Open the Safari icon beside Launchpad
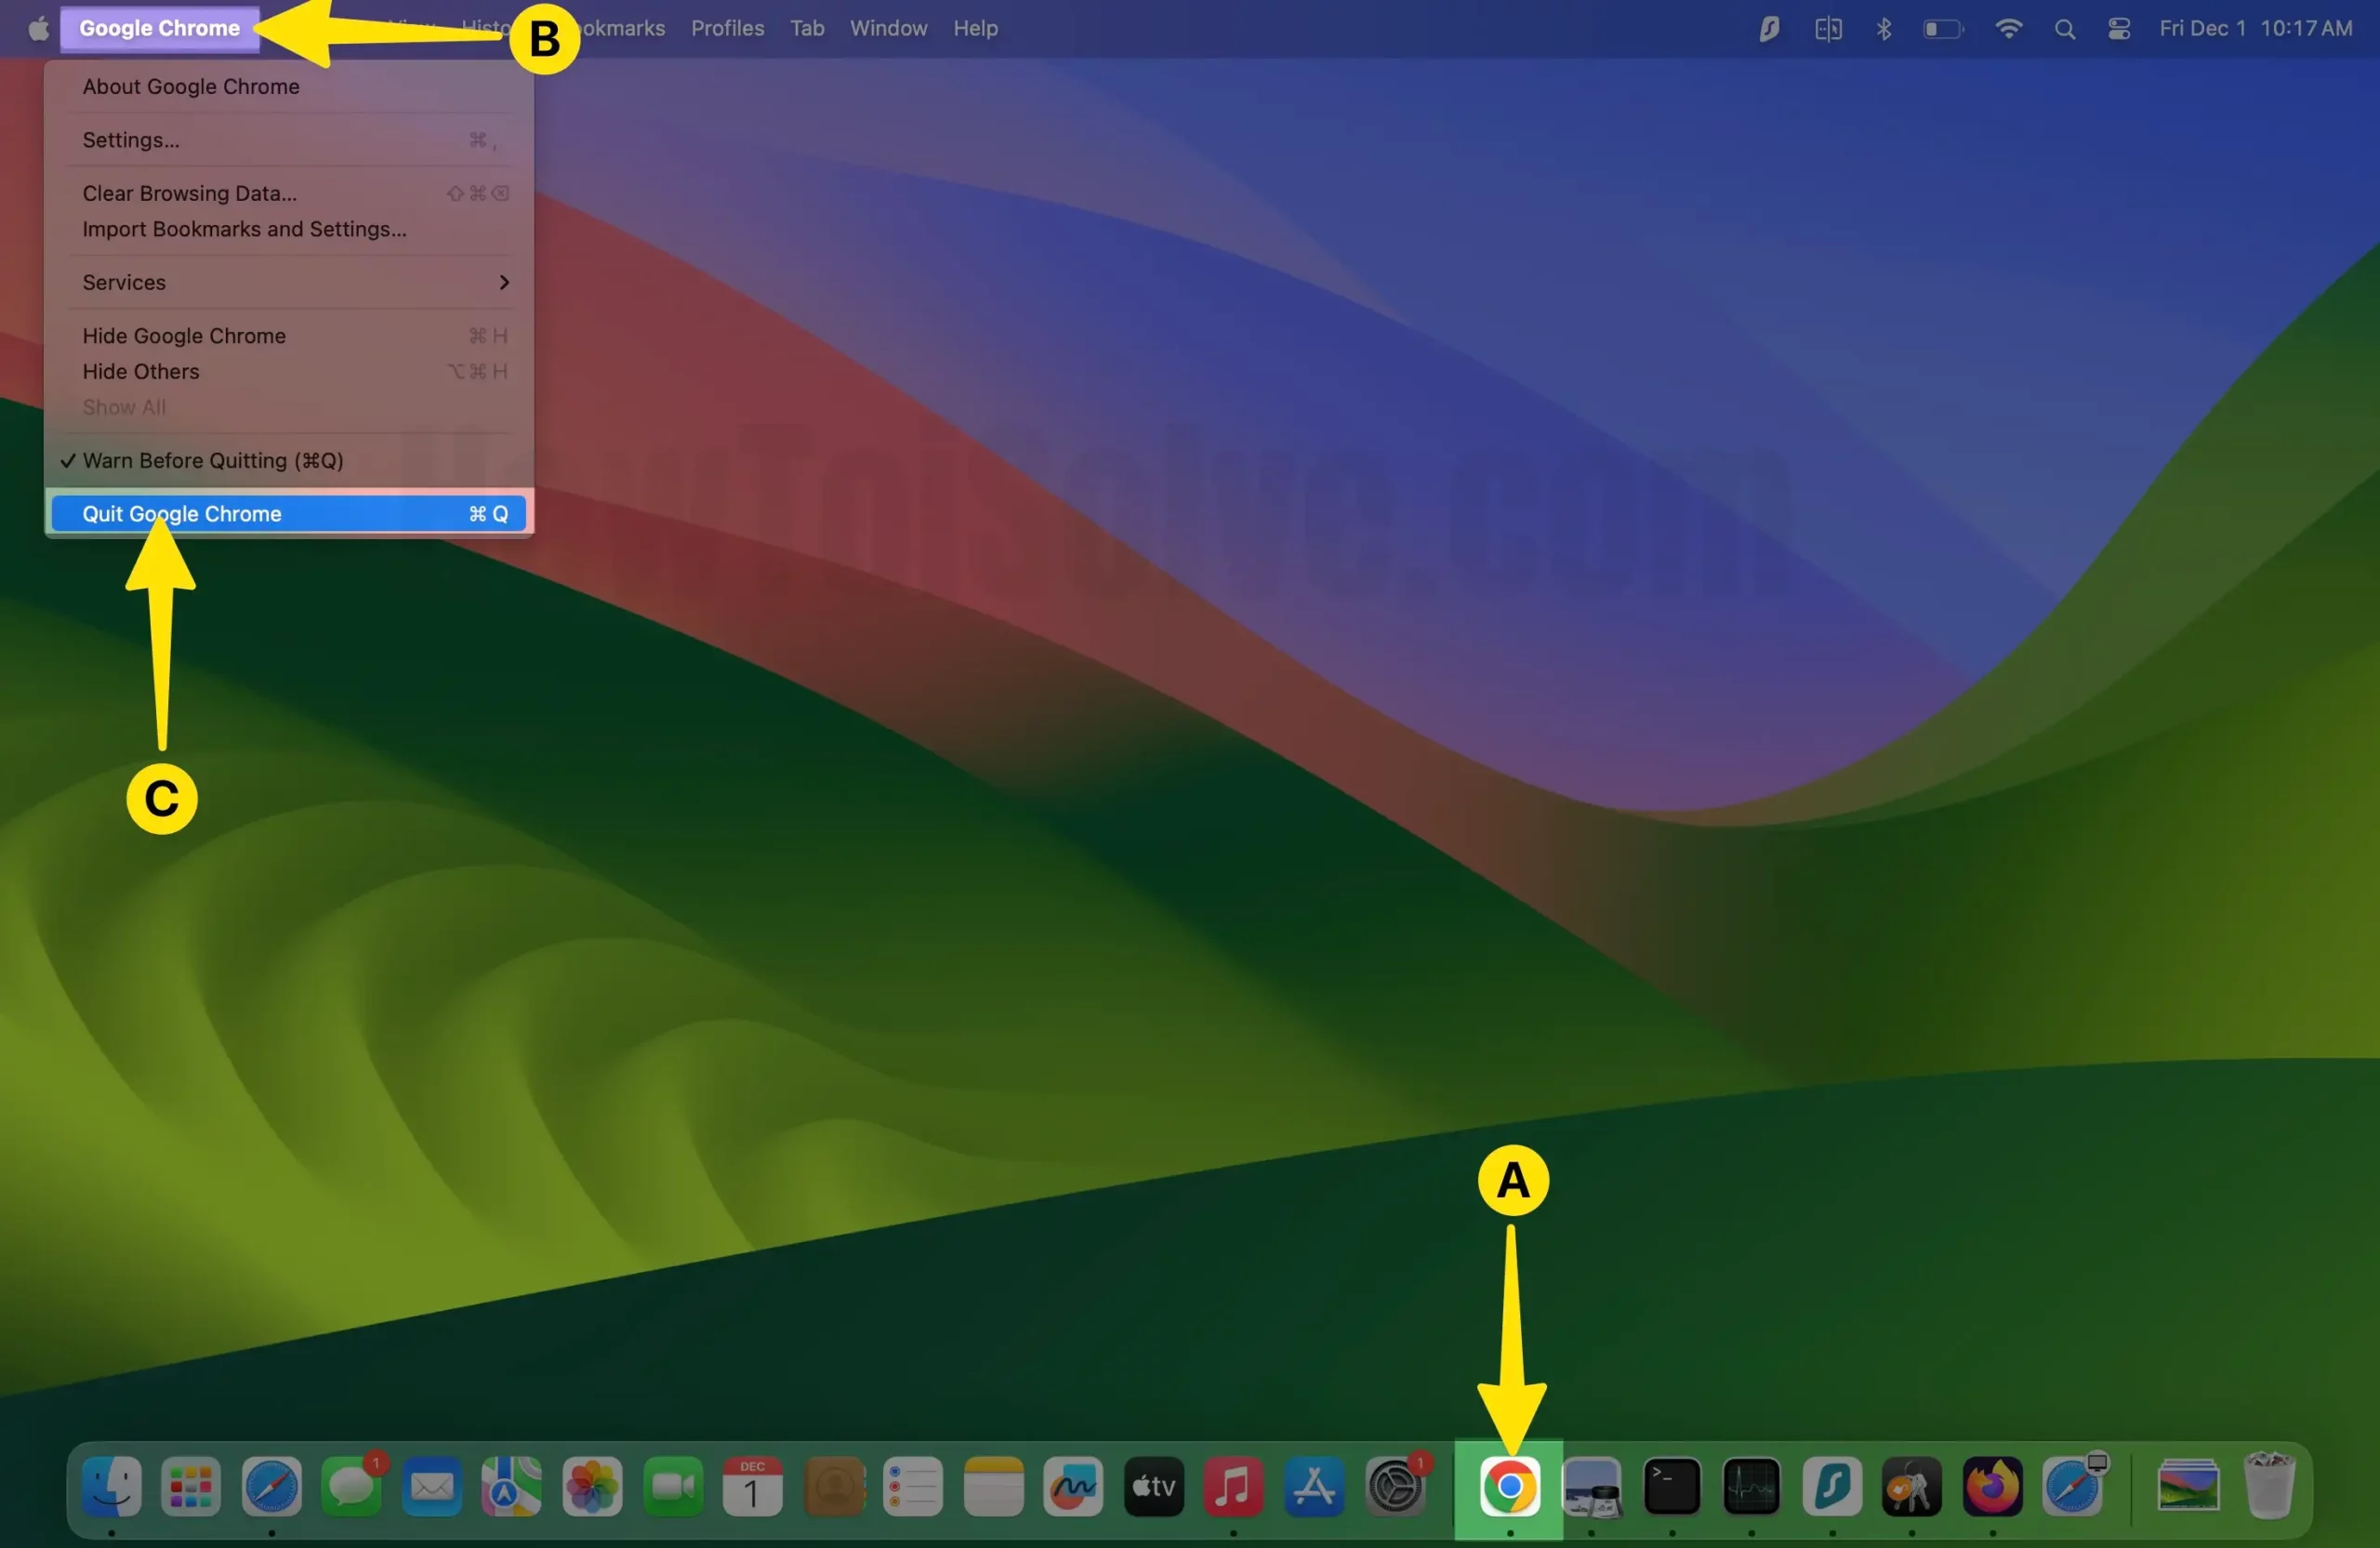The width and height of the screenshot is (2380, 1548). (x=271, y=1486)
